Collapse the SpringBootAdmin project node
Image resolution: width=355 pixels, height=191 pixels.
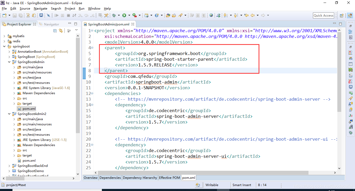[x=9, y=62]
